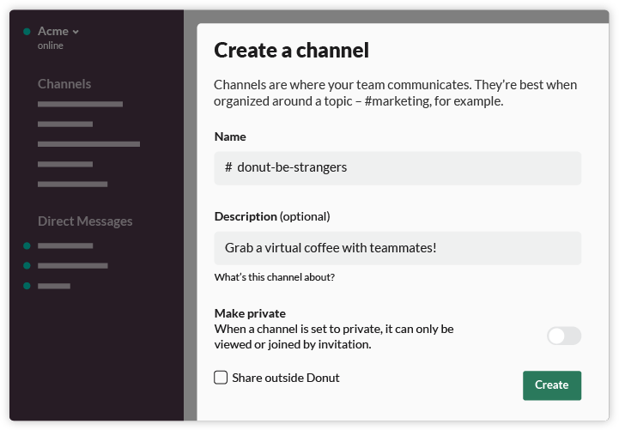Click the 'Make private' label
The image size is (619, 430).
tap(250, 313)
